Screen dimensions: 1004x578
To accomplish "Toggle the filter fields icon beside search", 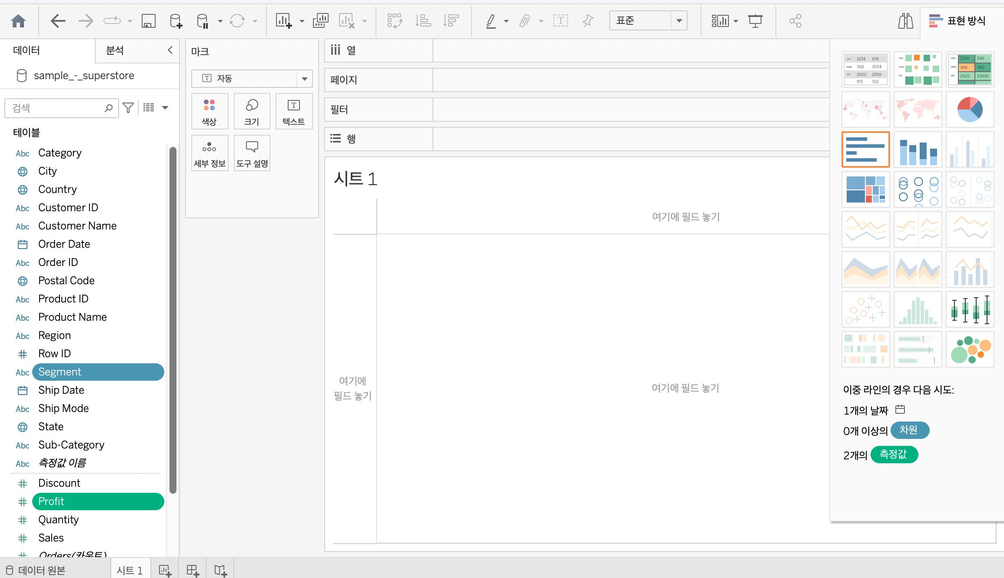I will [128, 107].
